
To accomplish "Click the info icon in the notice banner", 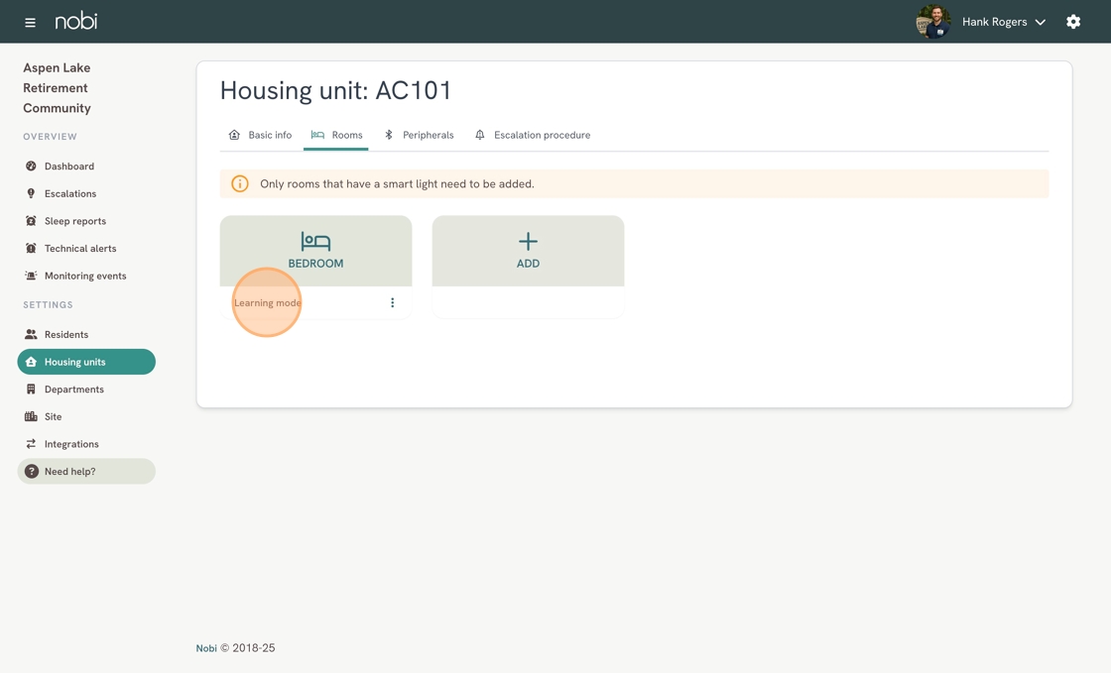I will coord(240,183).
